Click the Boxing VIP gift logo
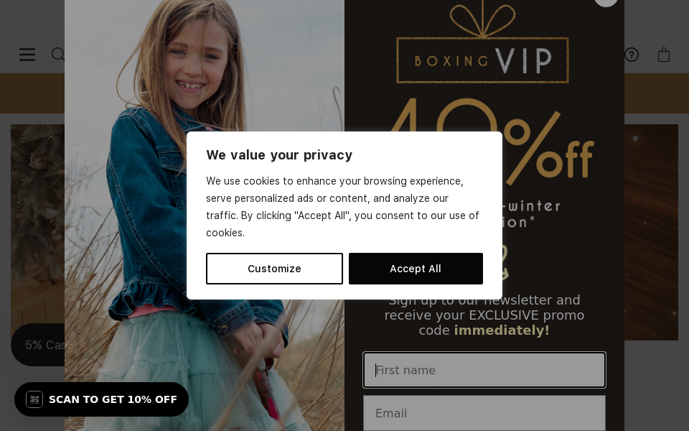 pyautogui.click(x=482, y=47)
